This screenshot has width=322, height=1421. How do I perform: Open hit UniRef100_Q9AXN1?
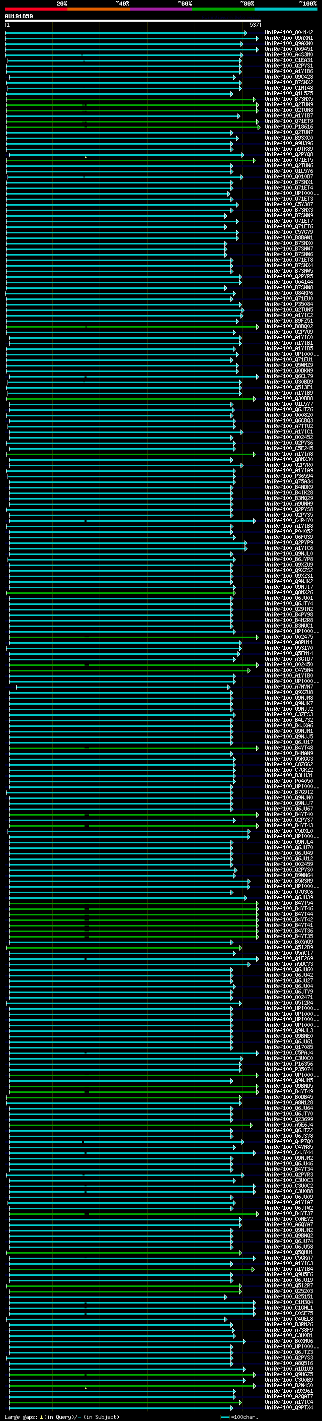(289, 38)
